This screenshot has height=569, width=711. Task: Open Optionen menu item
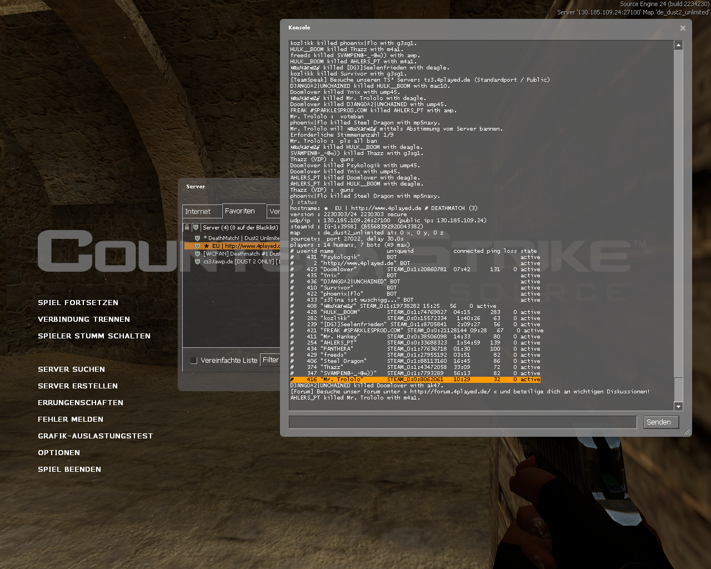(59, 453)
